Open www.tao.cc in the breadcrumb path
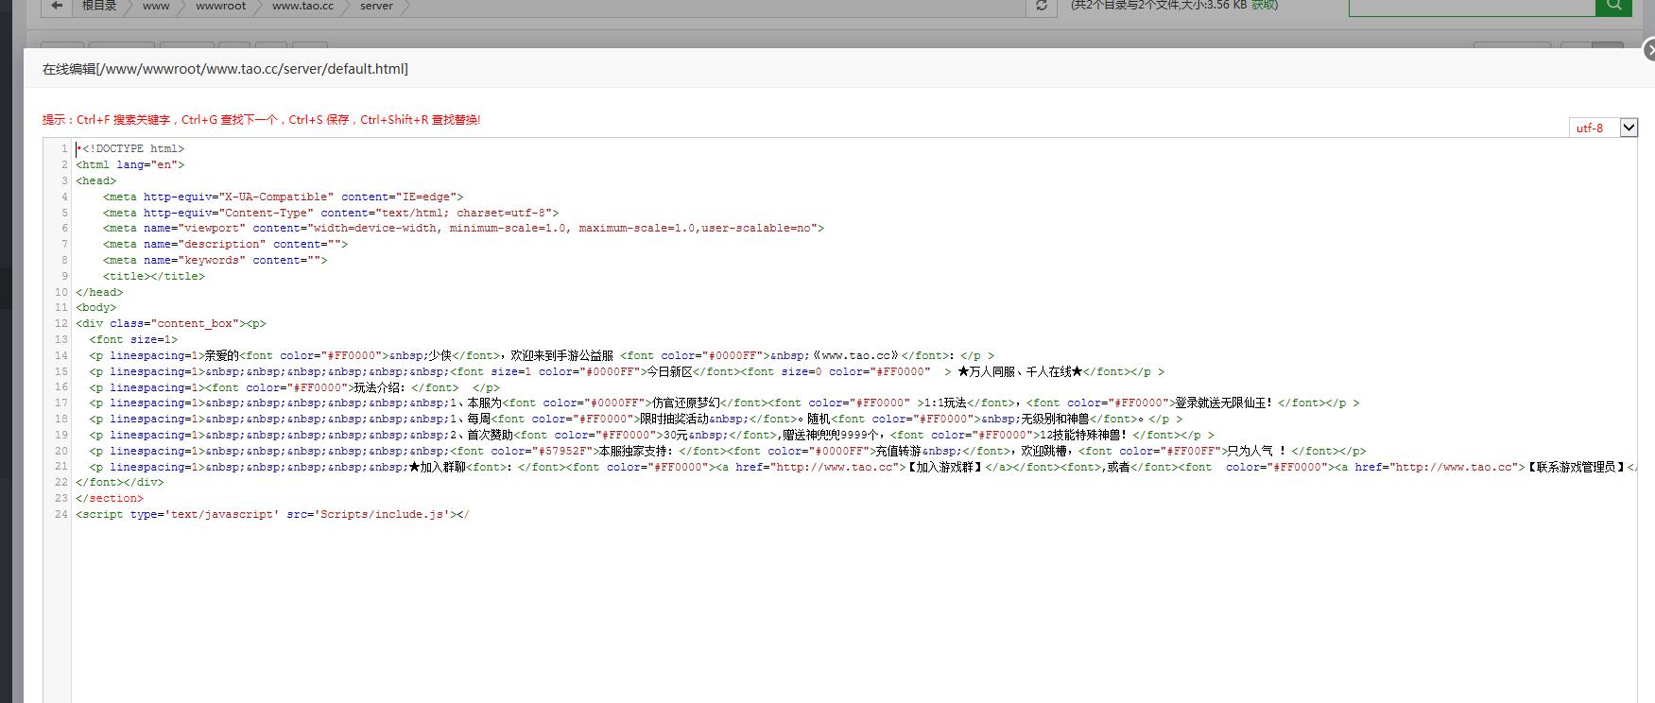The width and height of the screenshot is (1655, 703). pos(302,6)
